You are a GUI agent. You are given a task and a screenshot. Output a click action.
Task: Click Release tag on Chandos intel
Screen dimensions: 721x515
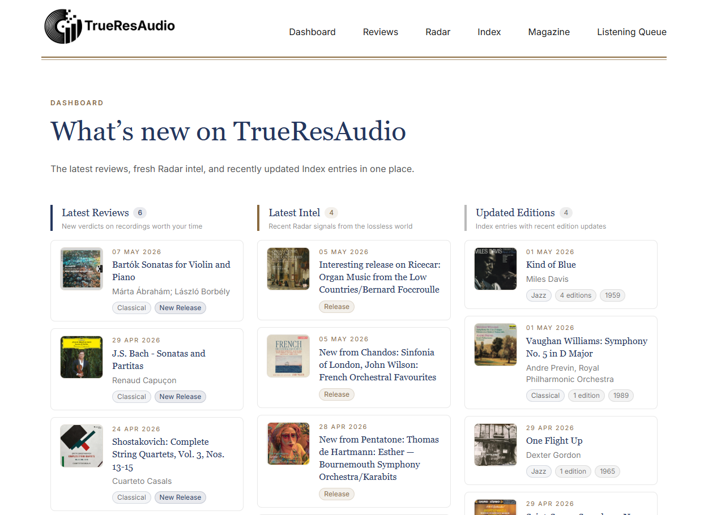click(336, 394)
